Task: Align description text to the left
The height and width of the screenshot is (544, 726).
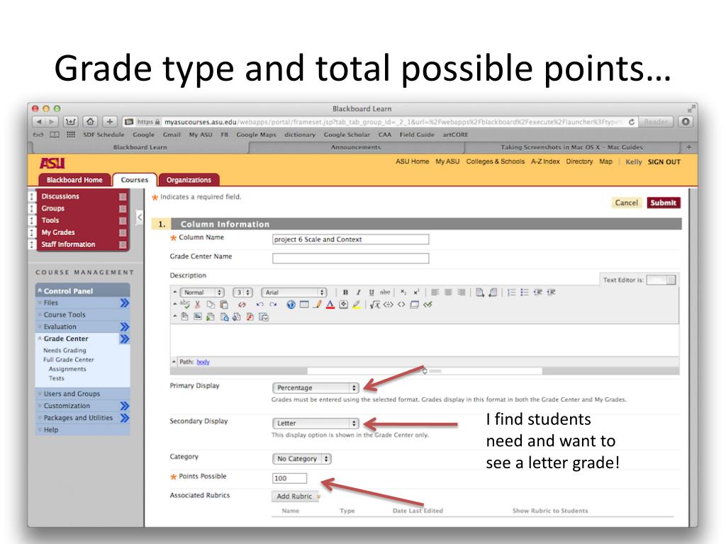Action: click(435, 293)
